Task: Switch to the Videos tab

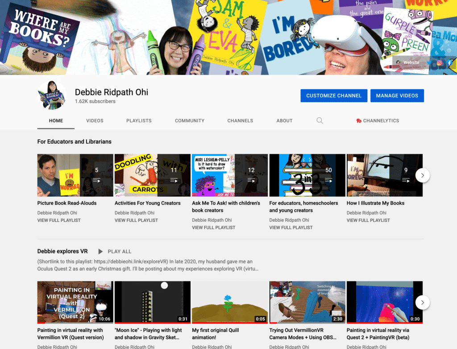Action: [95, 120]
